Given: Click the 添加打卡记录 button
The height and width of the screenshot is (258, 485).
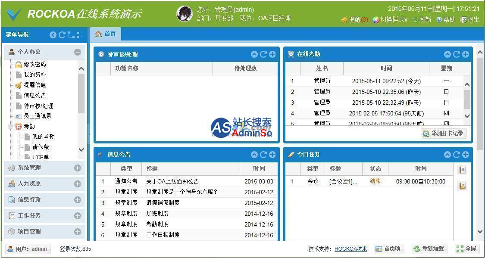Looking at the screenshot, I should click(444, 133).
